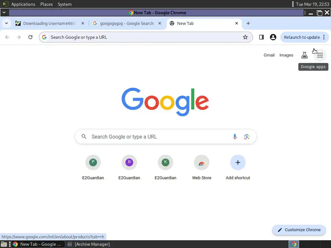Open Search Labs flask icon
Screen dimensions: 331x248
click(x=304, y=55)
